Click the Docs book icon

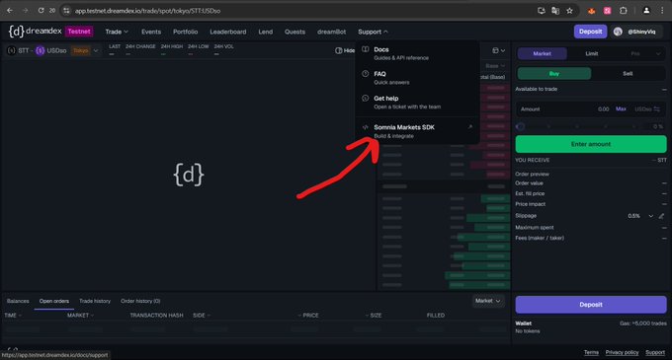pos(365,49)
